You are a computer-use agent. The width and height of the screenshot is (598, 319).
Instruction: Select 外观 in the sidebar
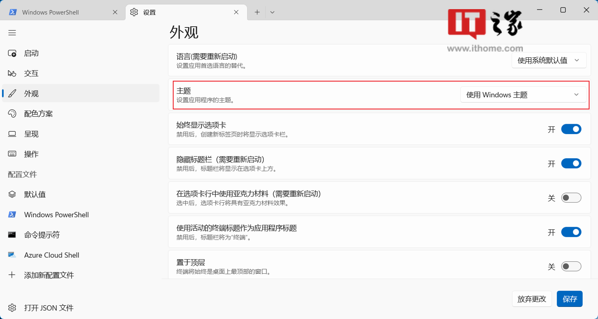(81, 93)
